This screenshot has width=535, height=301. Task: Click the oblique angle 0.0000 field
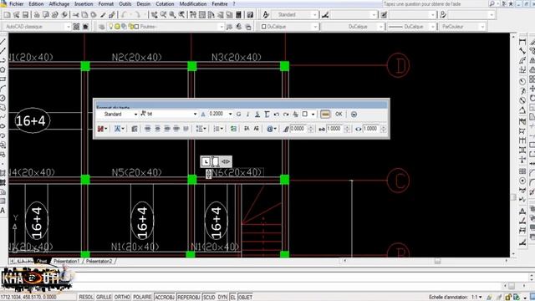coord(298,129)
